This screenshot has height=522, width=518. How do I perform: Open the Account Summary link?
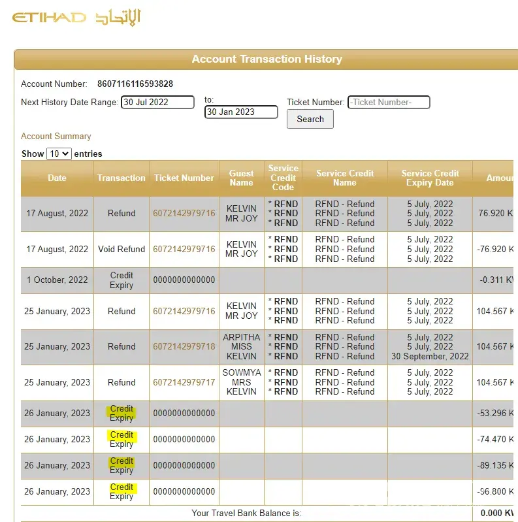pyautogui.click(x=56, y=136)
